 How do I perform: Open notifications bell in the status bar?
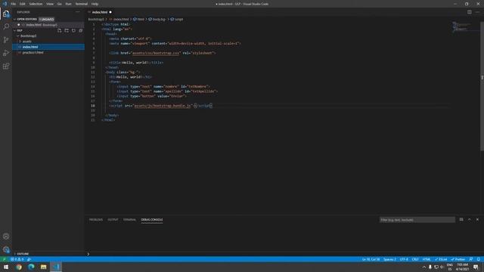coord(479,259)
